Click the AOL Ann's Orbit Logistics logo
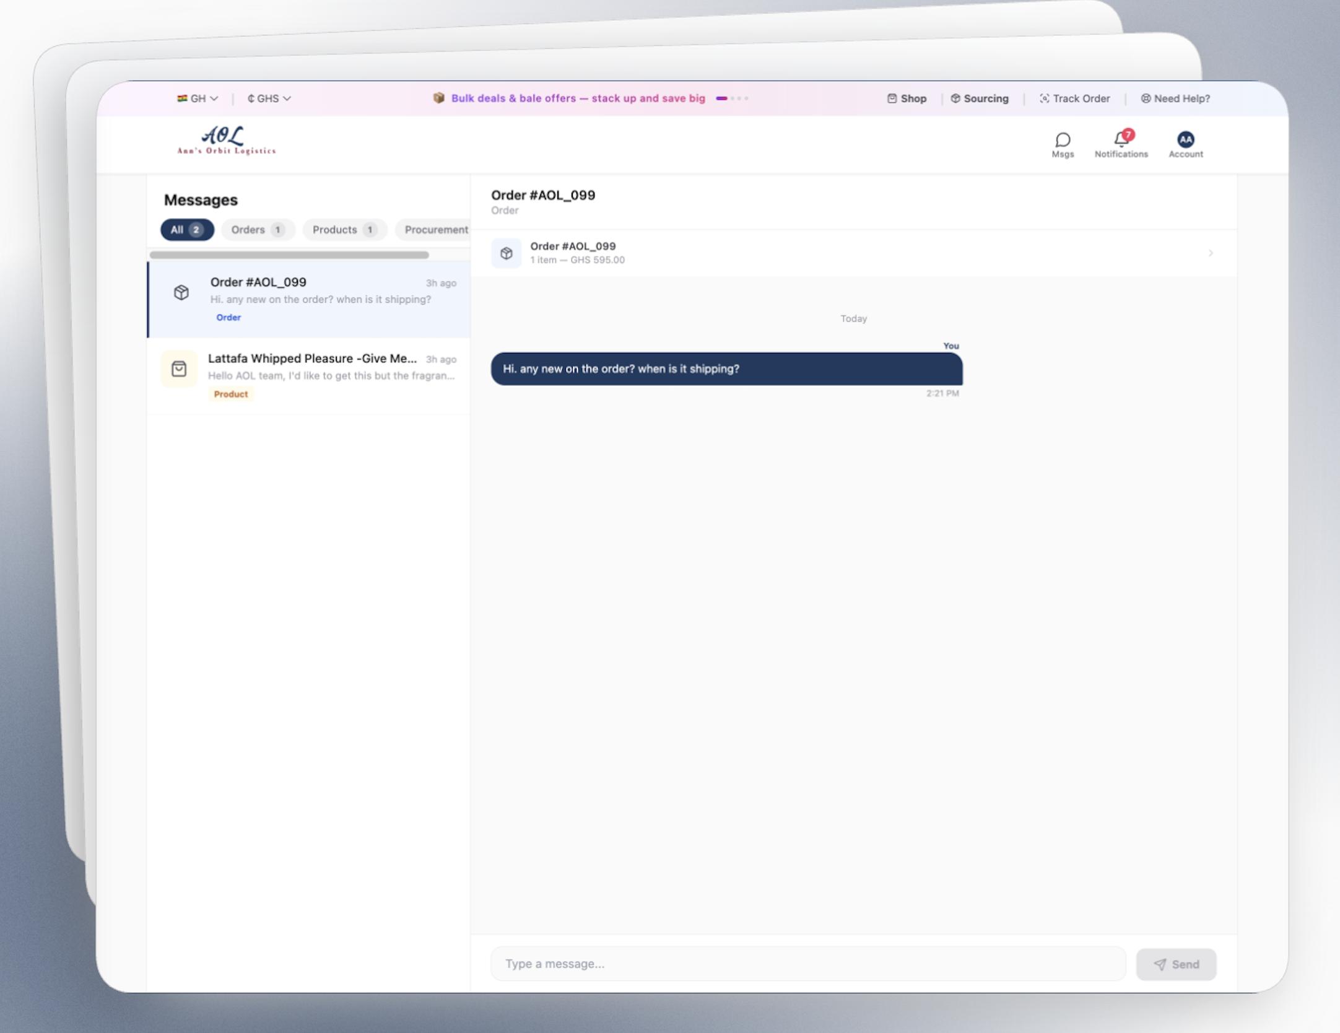The height and width of the screenshot is (1033, 1340). point(226,141)
